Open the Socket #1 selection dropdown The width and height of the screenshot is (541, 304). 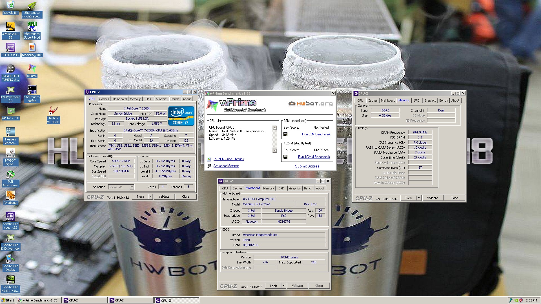point(132,187)
